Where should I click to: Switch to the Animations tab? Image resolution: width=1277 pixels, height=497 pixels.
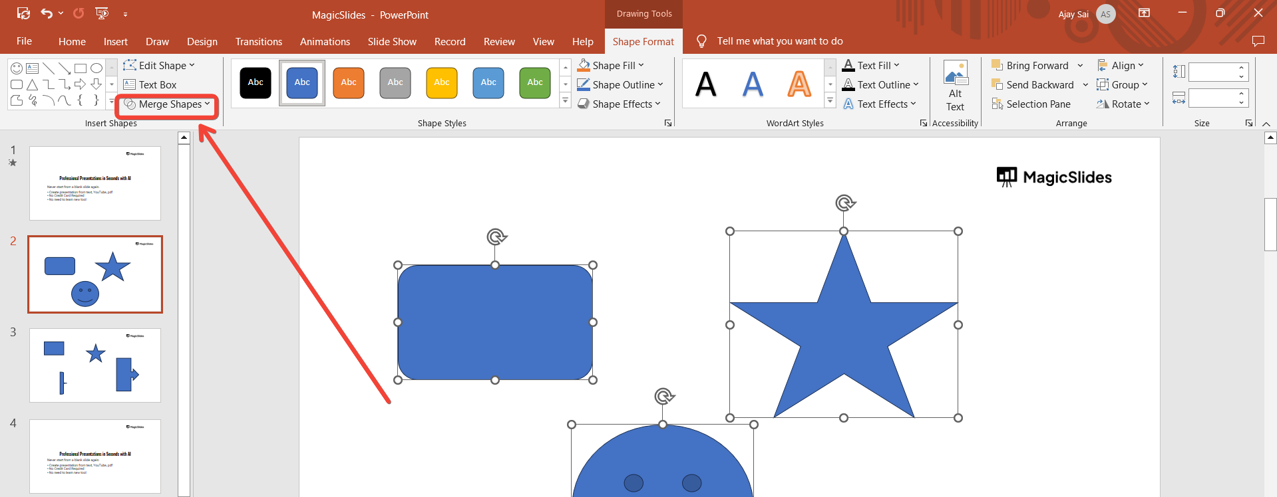coord(325,42)
